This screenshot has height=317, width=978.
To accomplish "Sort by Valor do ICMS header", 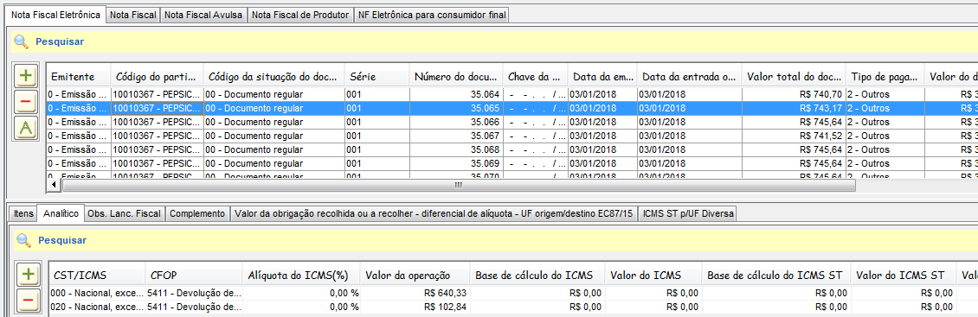I will [x=653, y=276].
